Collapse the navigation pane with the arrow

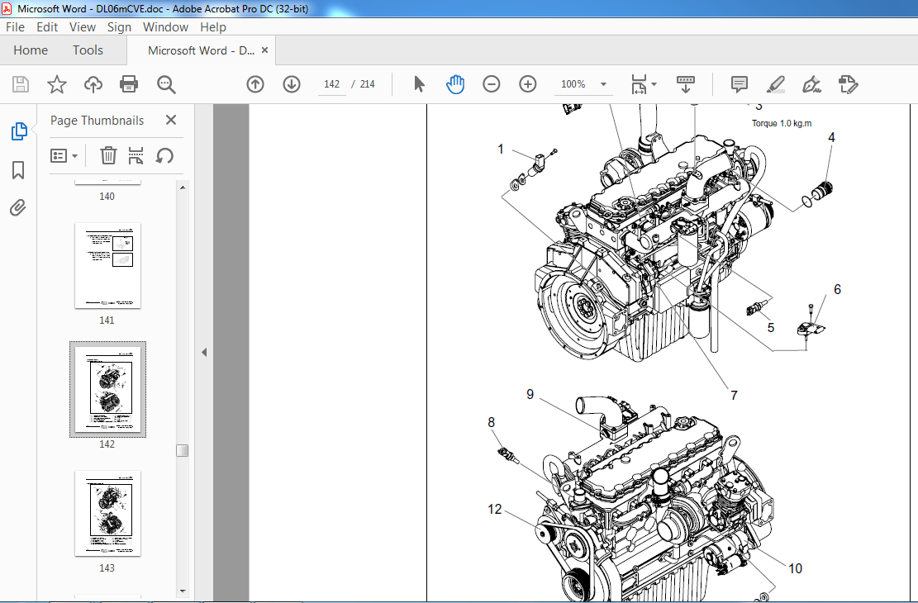204,353
